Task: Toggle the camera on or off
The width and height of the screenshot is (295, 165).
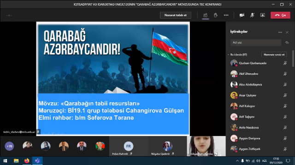Action: click(242, 15)
